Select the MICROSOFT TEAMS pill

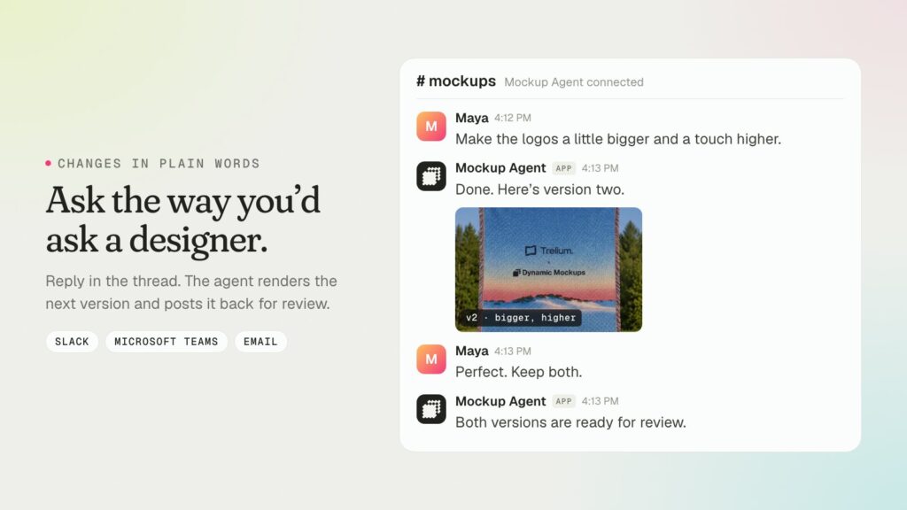[x=166, y=342]
